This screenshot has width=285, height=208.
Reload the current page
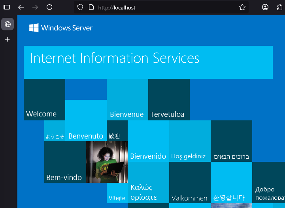click(49, 7)
